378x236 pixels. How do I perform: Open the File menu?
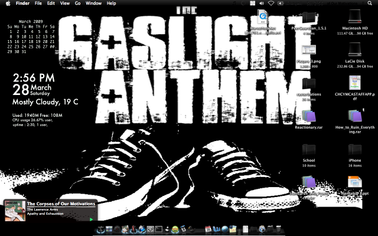point(38,4)
